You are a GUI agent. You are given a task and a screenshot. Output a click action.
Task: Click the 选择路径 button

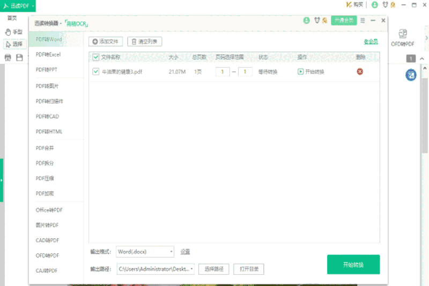pyautogui.click(x=214, y=269)
